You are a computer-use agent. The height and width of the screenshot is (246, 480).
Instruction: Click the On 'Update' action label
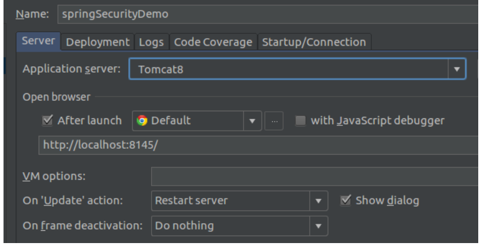tap(73, 201)
